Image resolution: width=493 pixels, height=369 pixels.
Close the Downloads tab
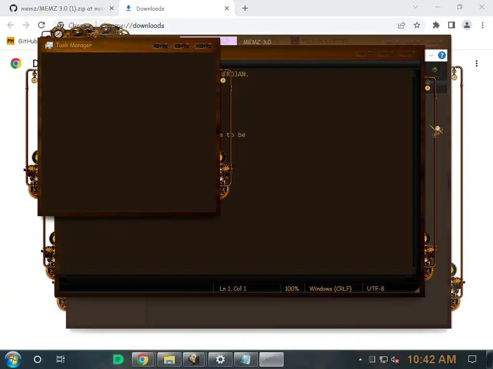coord(227,9)
